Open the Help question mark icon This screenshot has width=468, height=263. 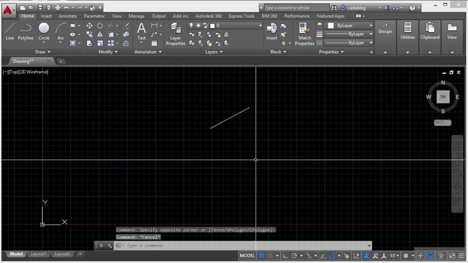[412, 8]
